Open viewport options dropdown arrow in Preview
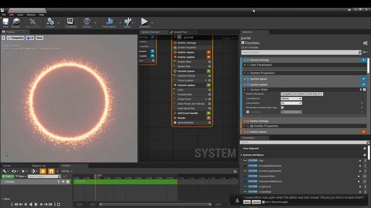The width and height of the screenshot is (371, 208). click(x=3, y=38)
